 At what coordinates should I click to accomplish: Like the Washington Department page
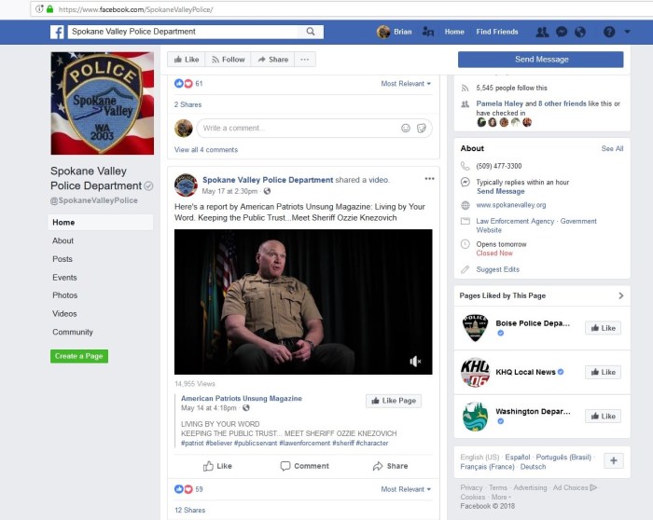[x=603, y=416]
